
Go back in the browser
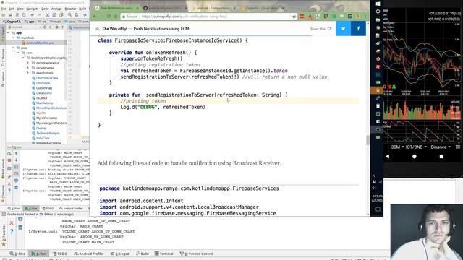[95, 17]
